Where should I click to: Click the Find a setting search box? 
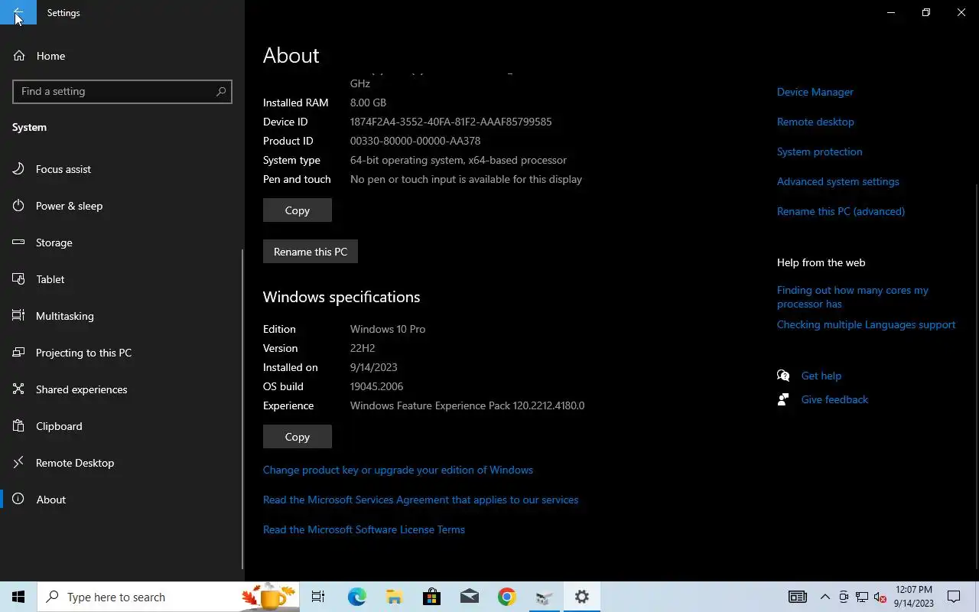[x=122, y=91]
